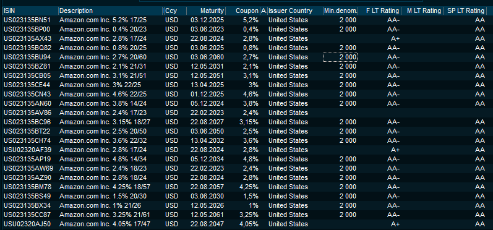Click description Amazon.com Inc. 2.1% 21/31
This screenshot has height=230, width=493.
(x=103, y=66)
